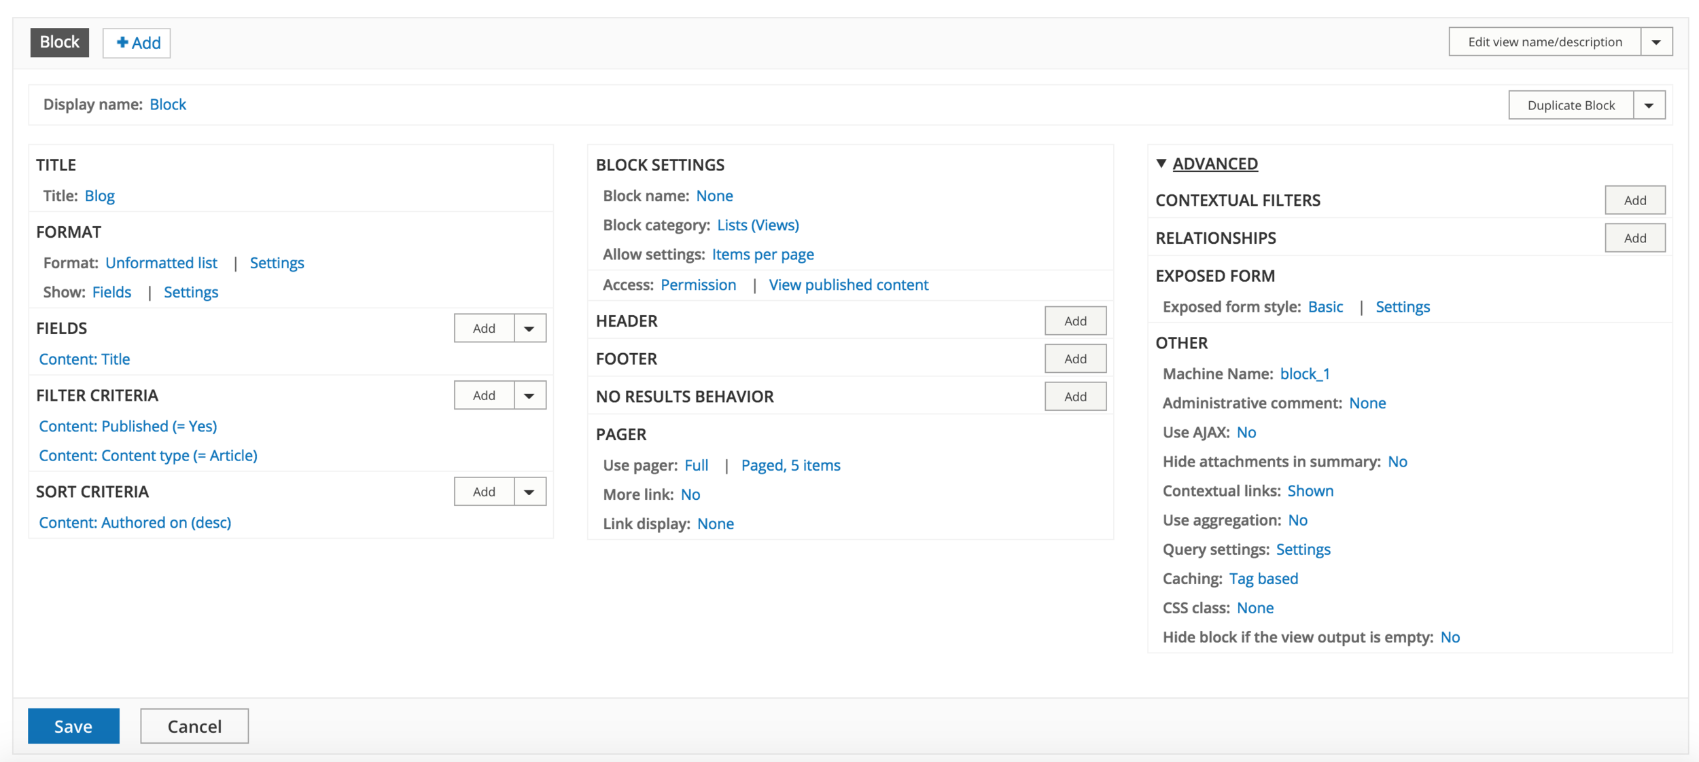Open Unformatted list format link

tap(161, 263)
